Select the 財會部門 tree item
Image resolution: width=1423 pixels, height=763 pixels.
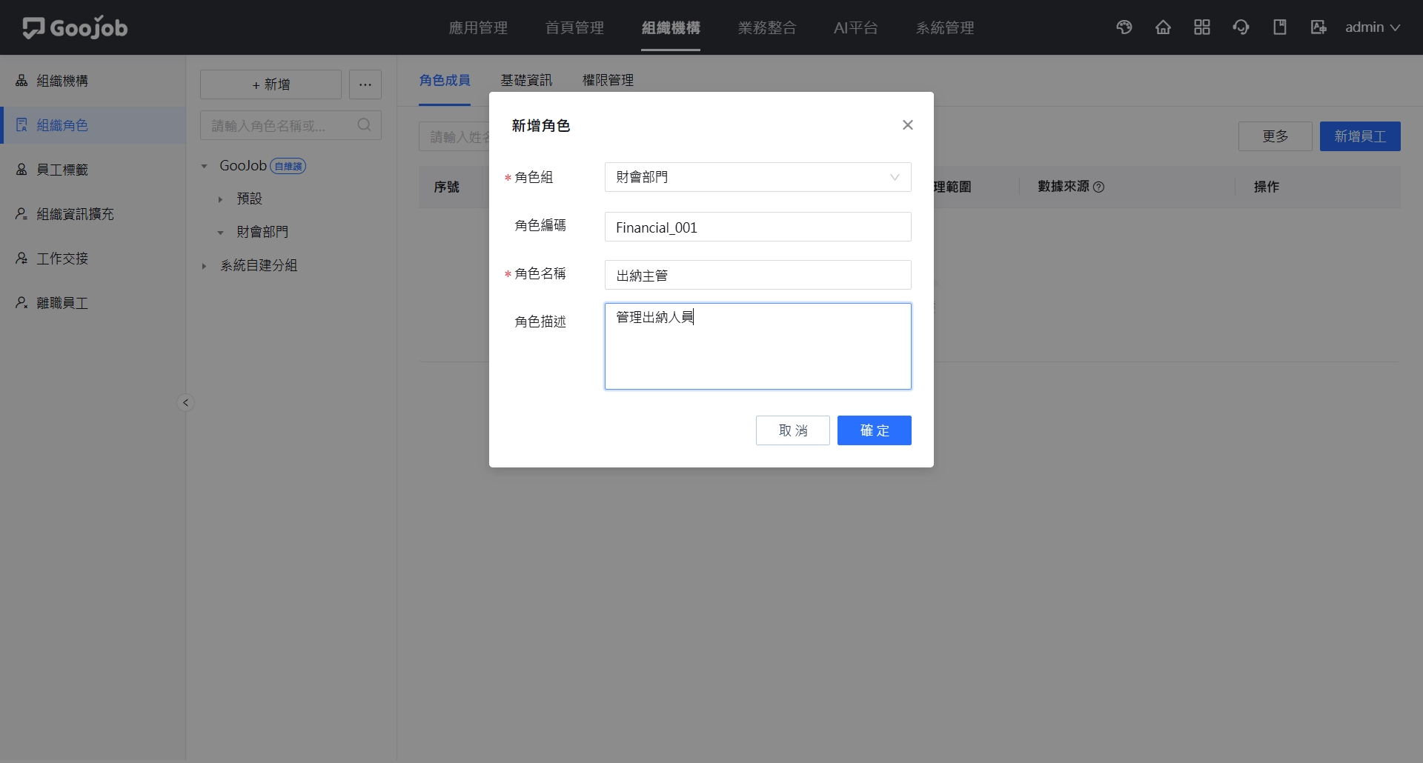point(262,232)
